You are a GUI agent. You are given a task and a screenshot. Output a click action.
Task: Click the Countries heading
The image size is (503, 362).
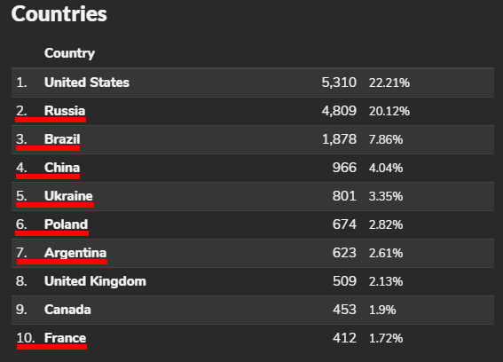(59, 14)
